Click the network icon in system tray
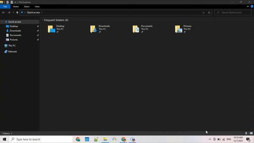 click(x=223, y=139)
